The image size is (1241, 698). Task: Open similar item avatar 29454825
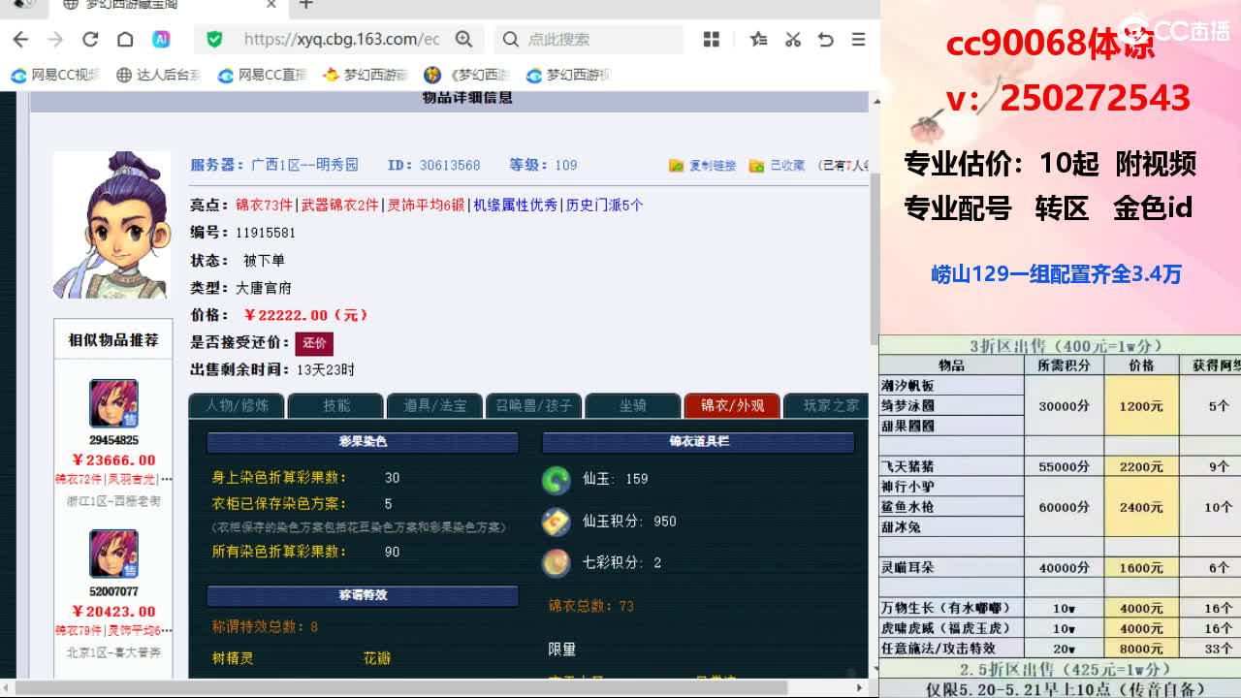click(x=113, y=403)
